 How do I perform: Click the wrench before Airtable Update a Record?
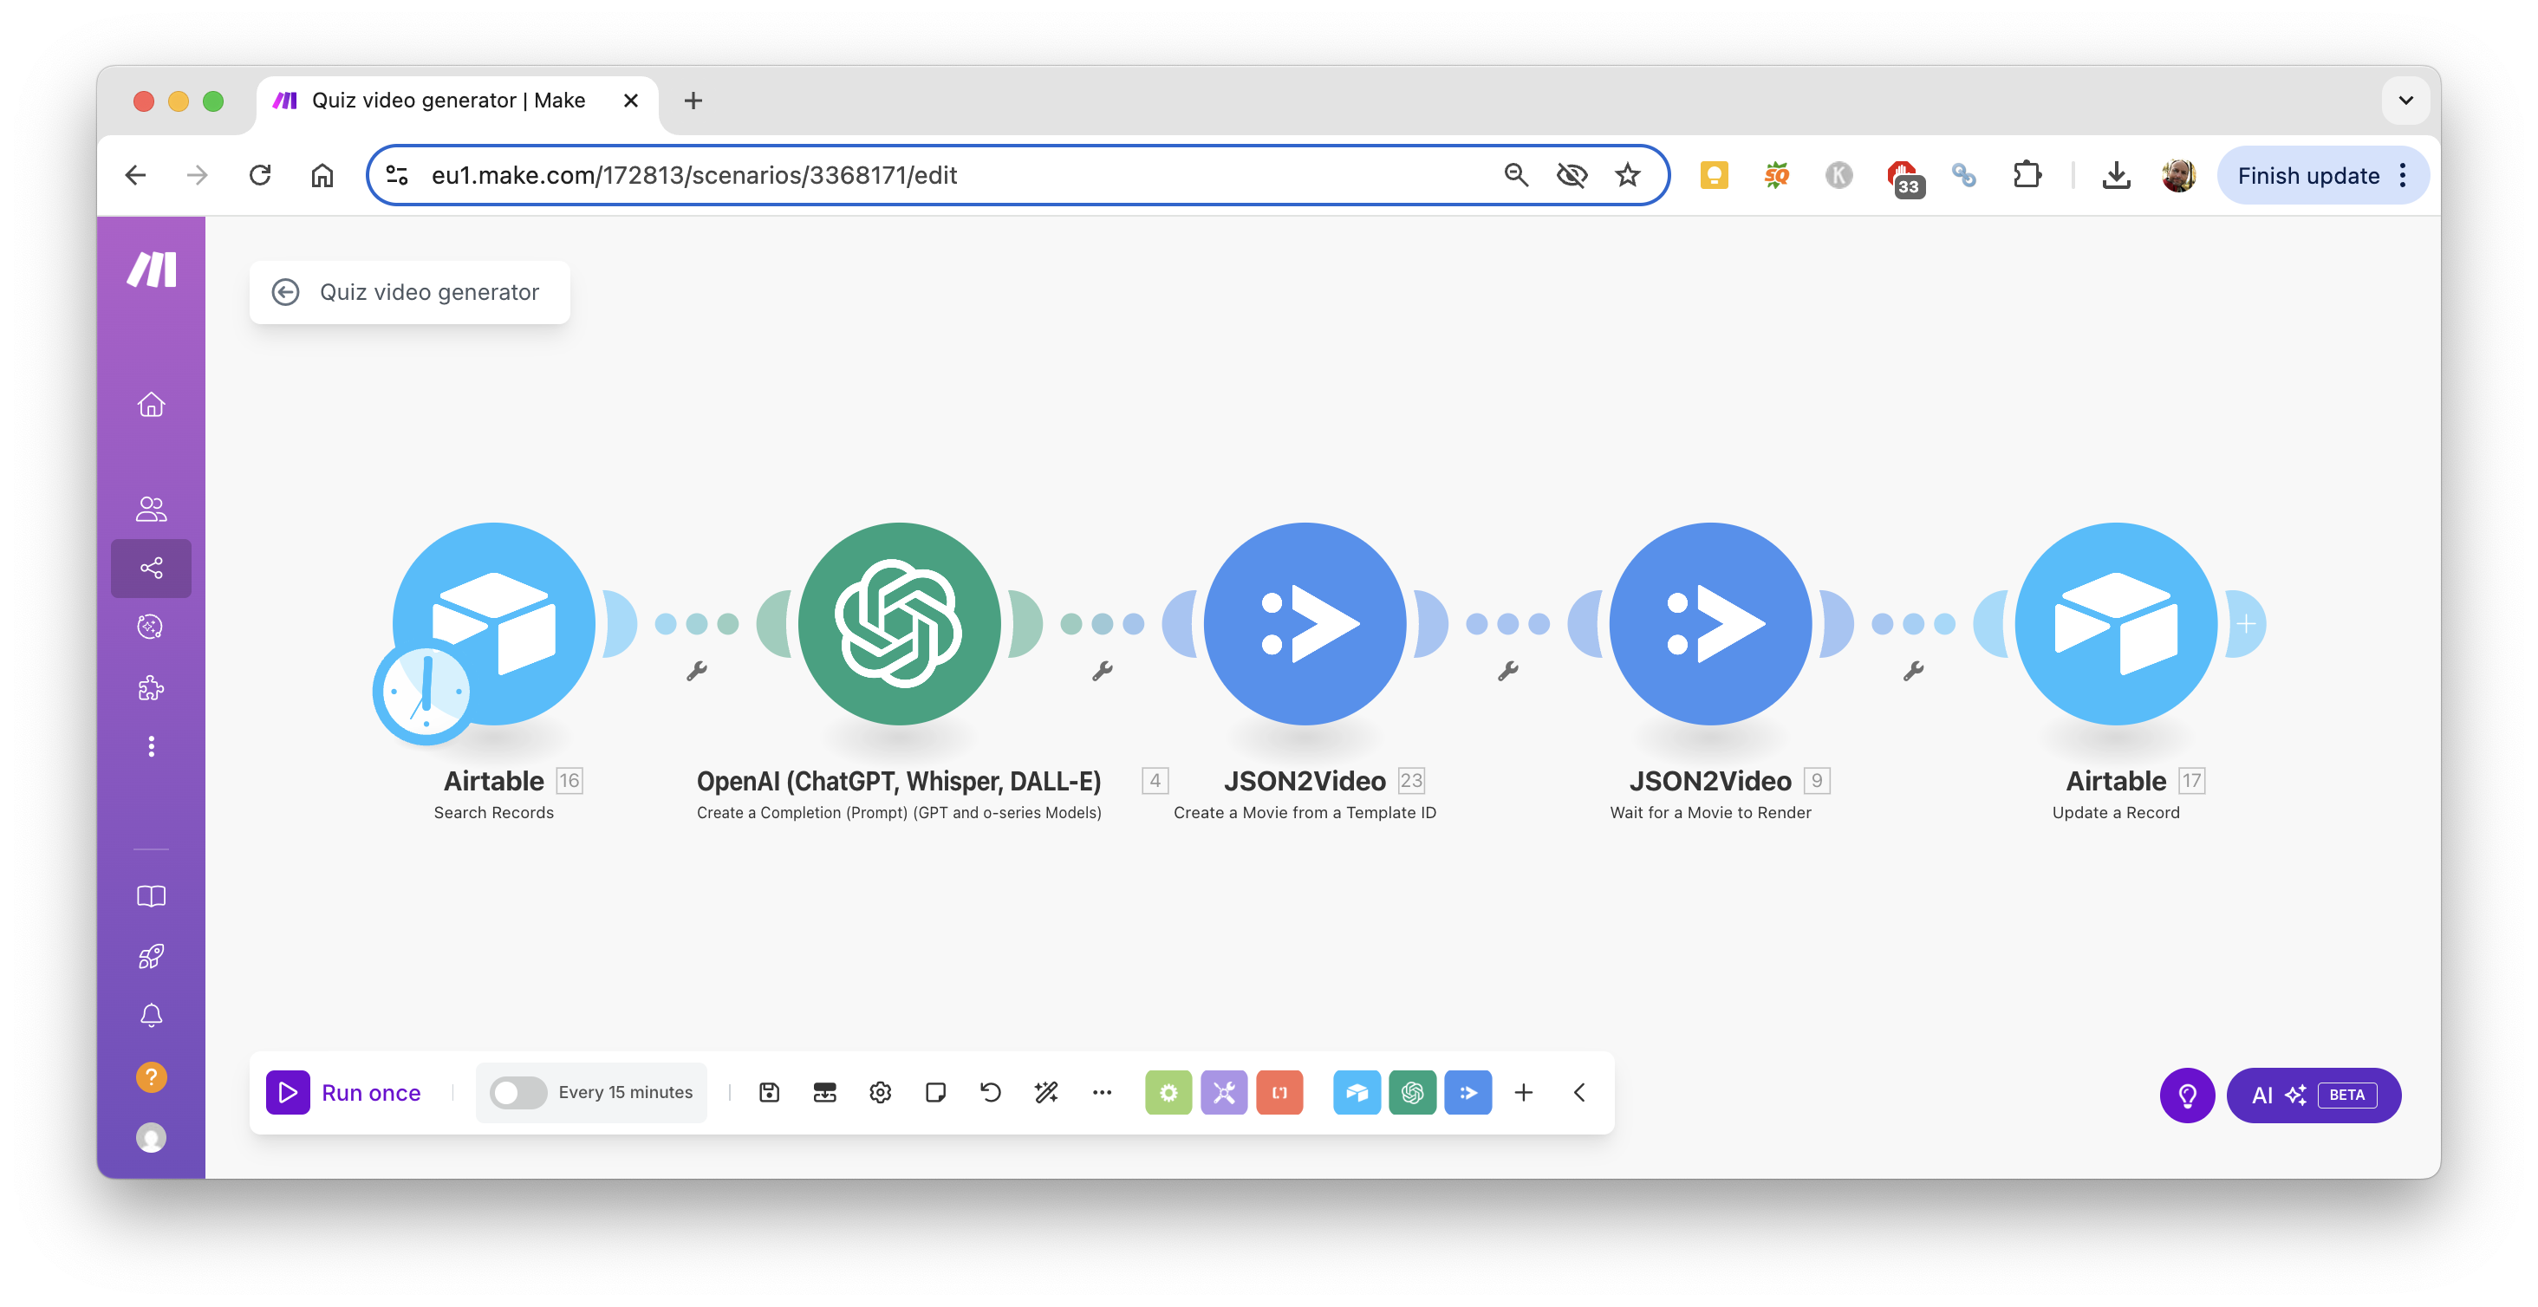click(1913, 671)
